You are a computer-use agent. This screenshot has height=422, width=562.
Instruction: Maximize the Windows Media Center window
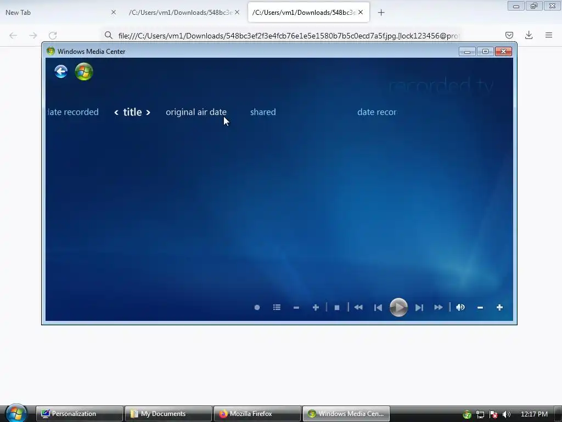coord(485,52)
